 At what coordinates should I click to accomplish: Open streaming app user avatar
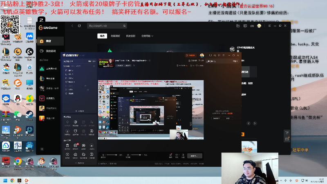(202, 55)
